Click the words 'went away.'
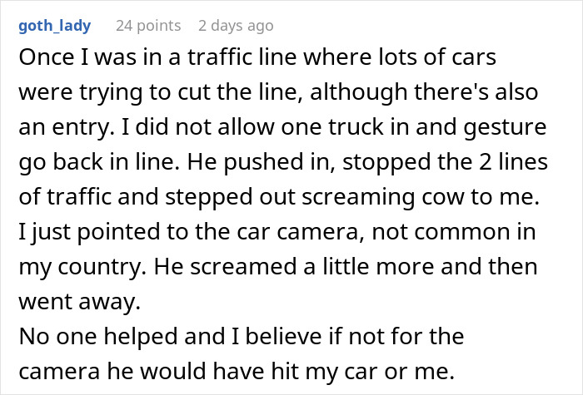 pyautogui.click(x=80, y=301)
